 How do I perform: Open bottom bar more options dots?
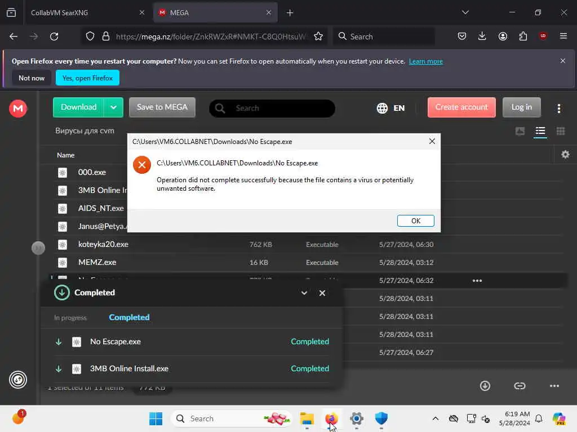(x=554, y=386)
